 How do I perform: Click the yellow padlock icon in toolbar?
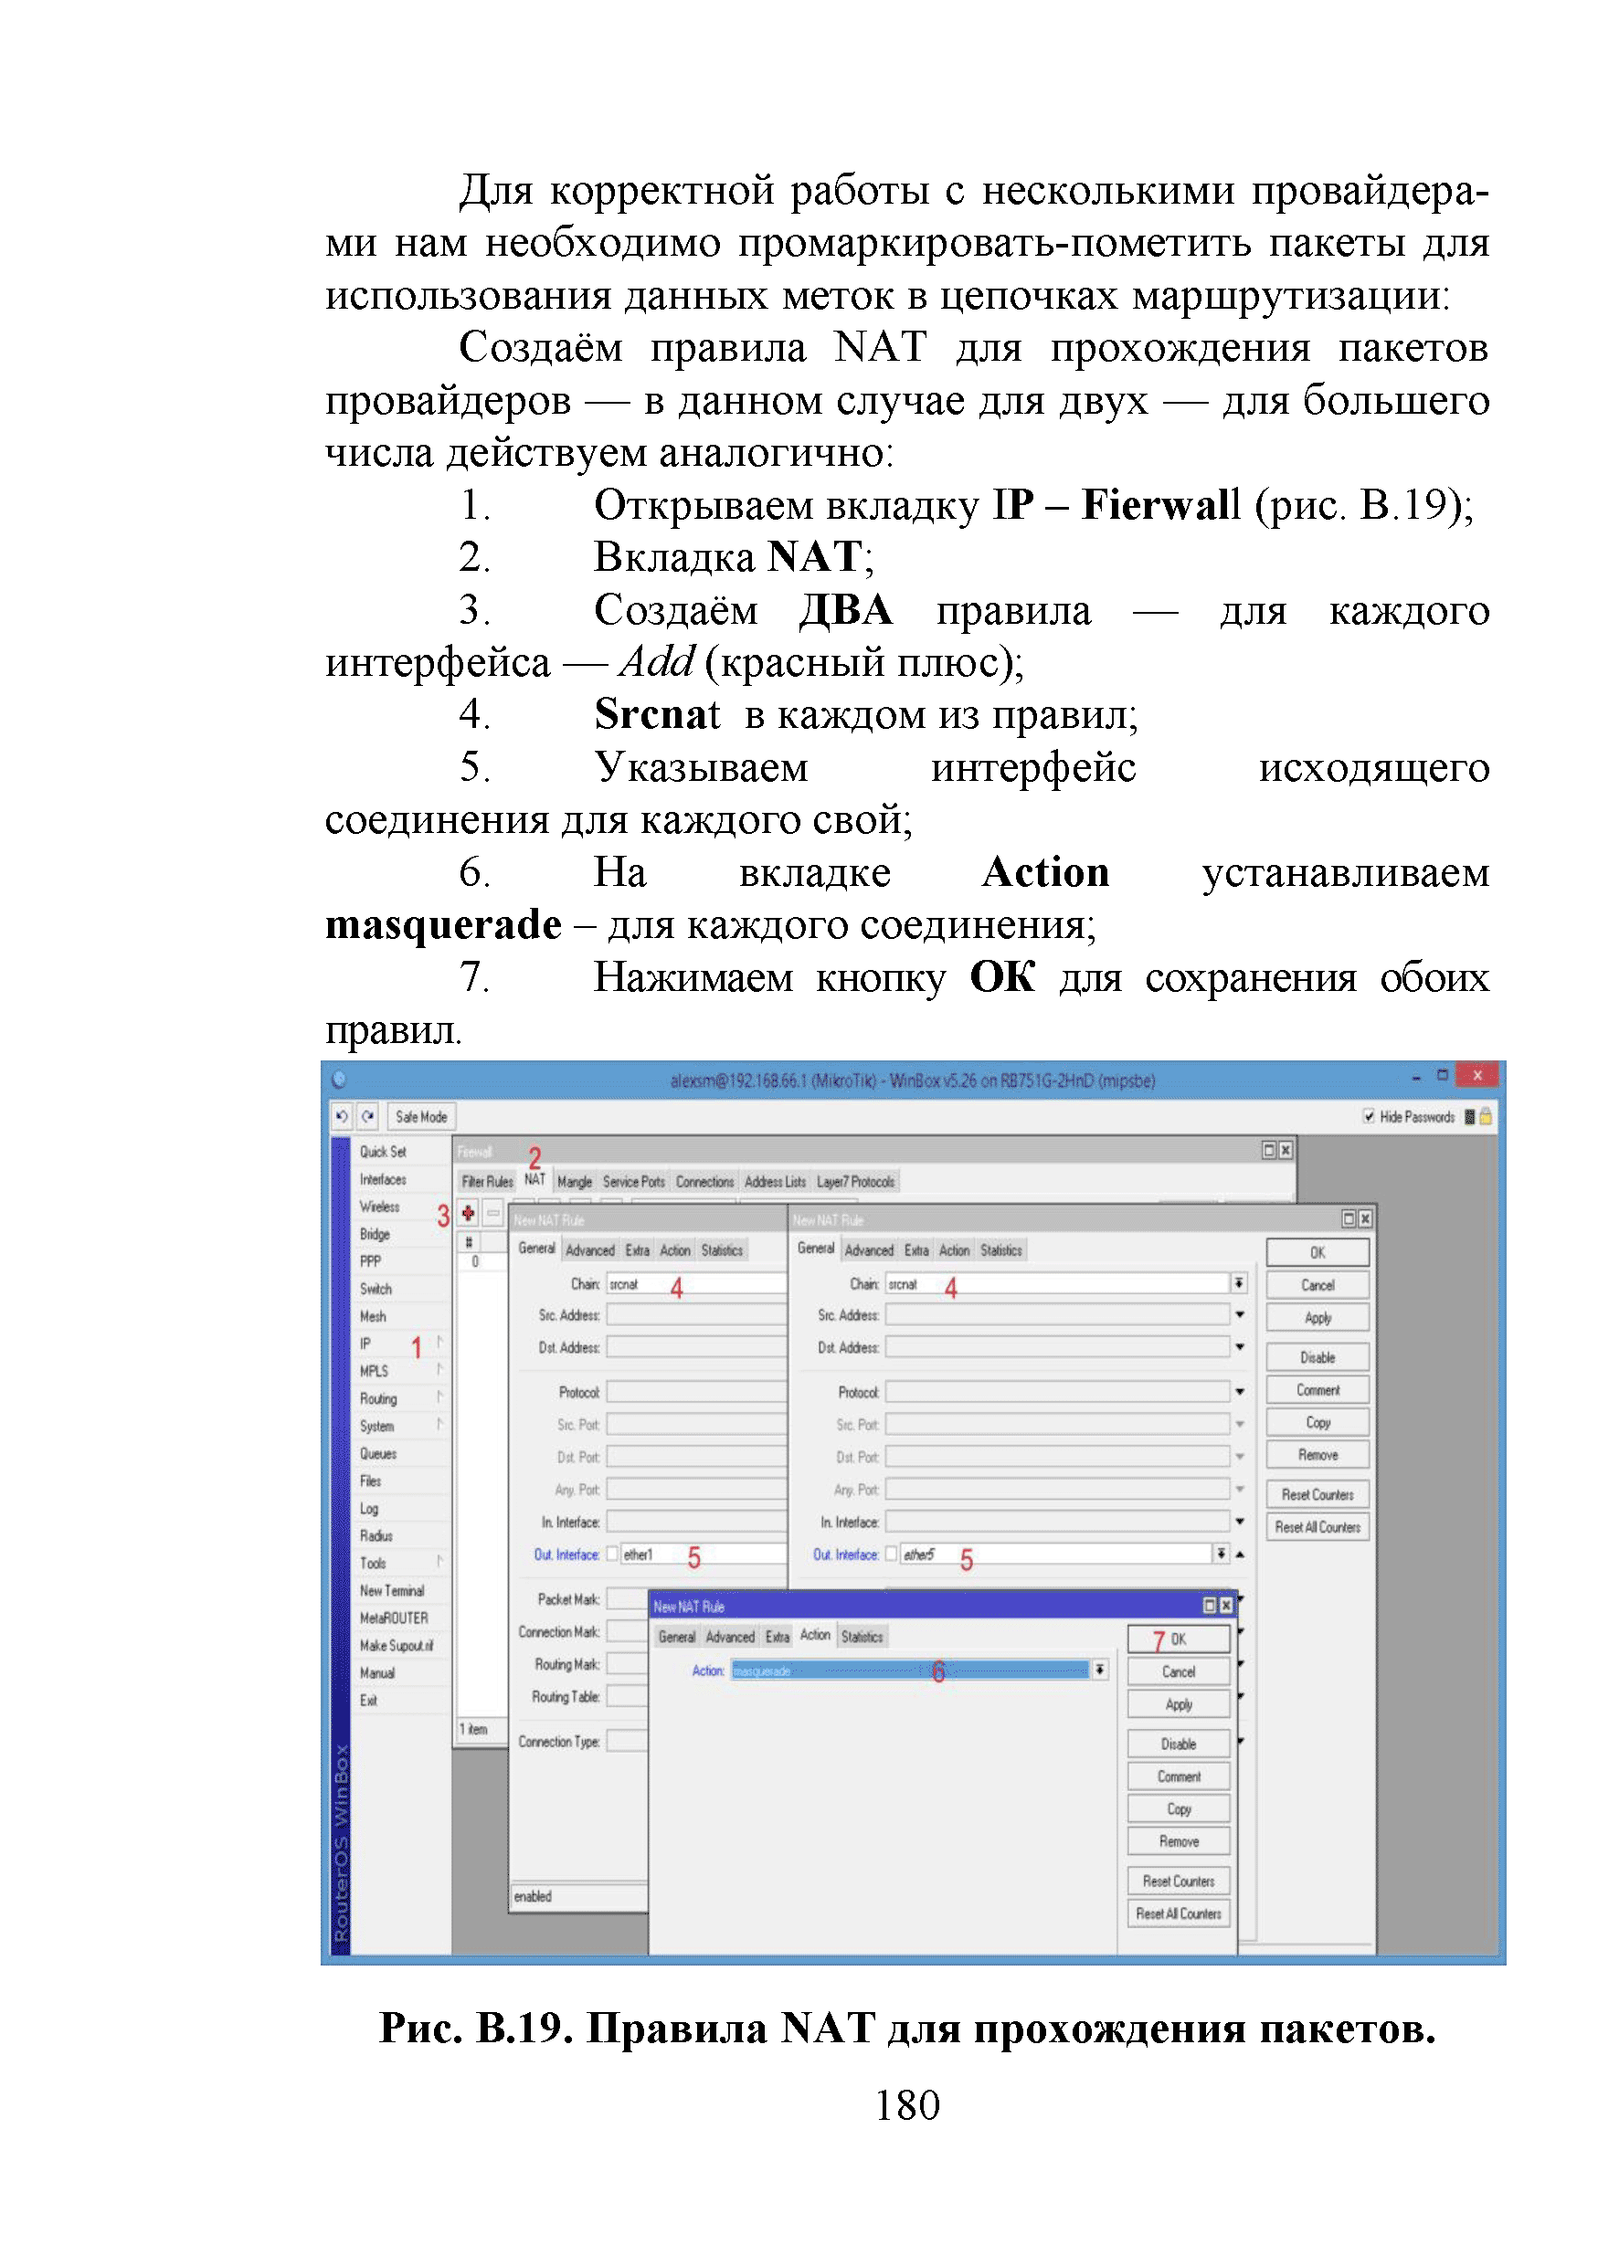[1486, 1116]
